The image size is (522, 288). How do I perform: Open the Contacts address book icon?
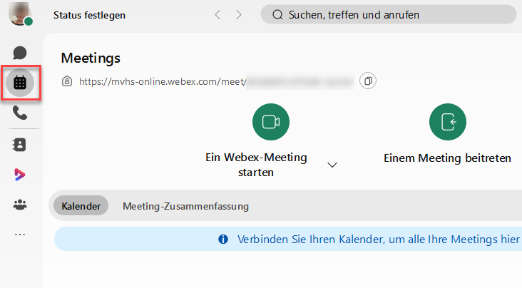[x=20, y=145]
